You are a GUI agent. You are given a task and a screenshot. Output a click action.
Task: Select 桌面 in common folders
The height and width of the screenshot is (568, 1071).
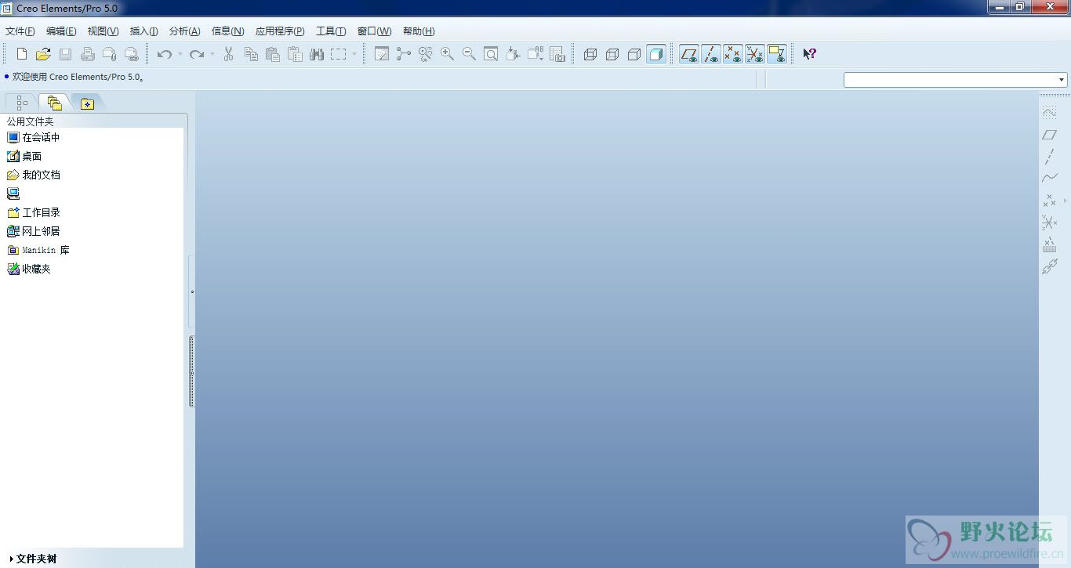[x=24, y=156]
